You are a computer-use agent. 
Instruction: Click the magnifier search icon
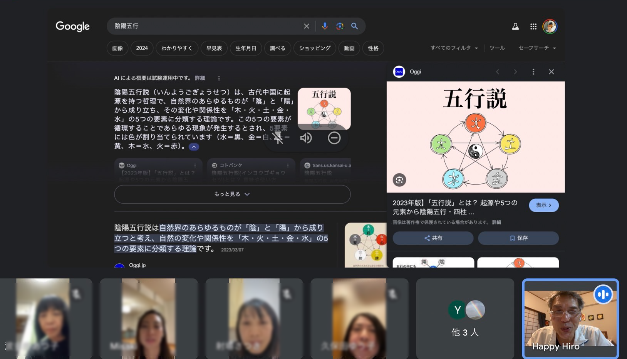(x=354, y=26)
